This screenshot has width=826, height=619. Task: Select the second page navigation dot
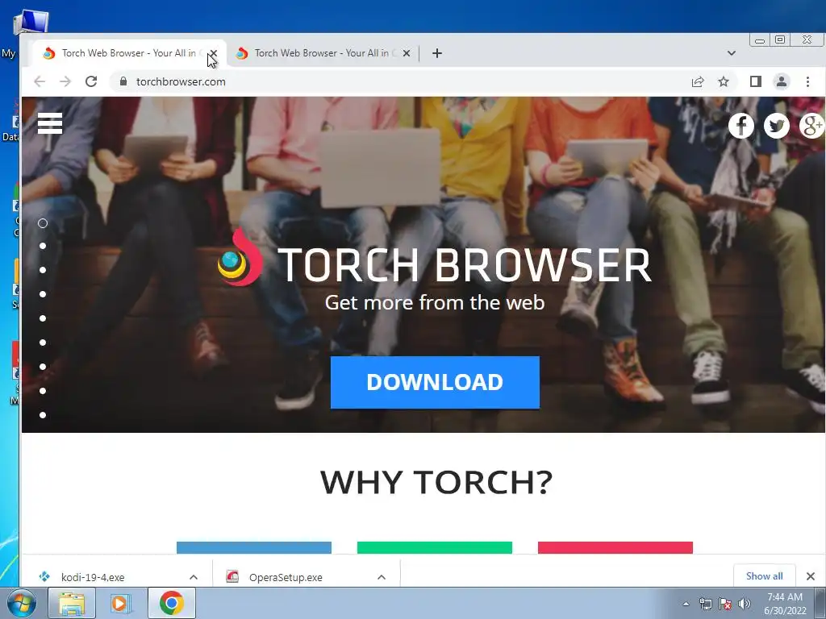coord(43,246)
